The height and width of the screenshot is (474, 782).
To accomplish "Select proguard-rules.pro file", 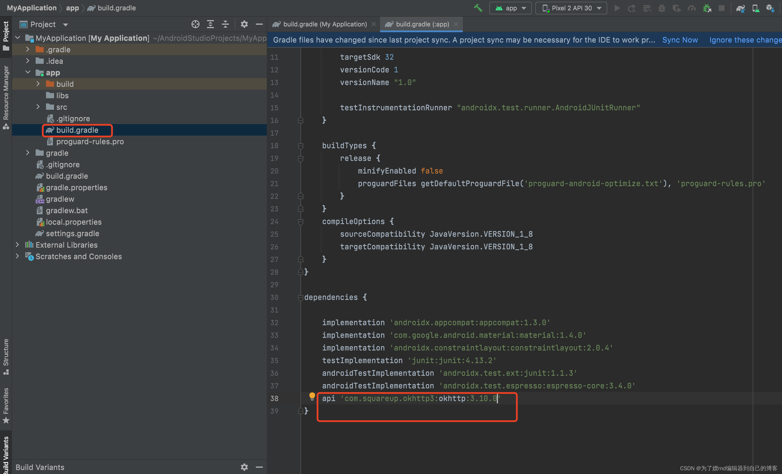I will tap(85, 141).
